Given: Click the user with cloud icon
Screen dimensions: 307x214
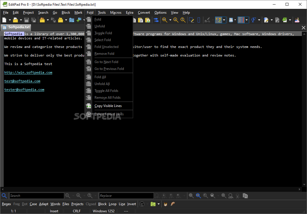Looking at the screenshot, I should [x=297, y=20].
